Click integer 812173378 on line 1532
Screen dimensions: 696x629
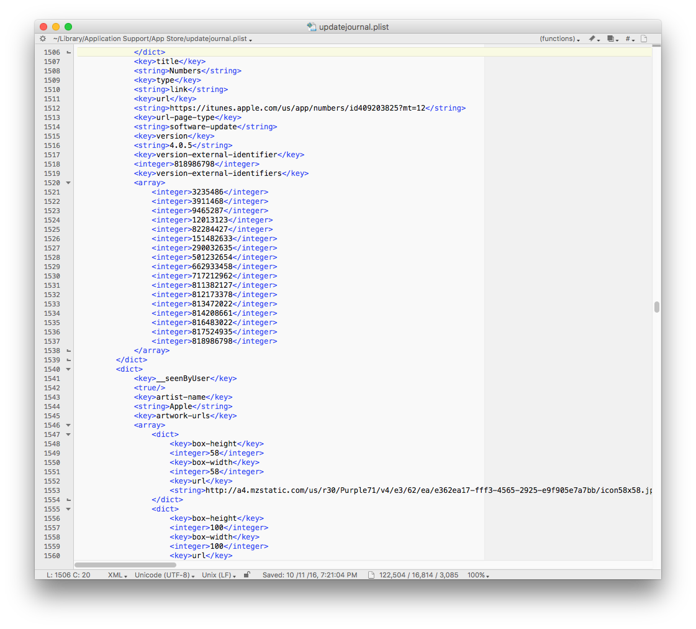[x=212, y=295]
